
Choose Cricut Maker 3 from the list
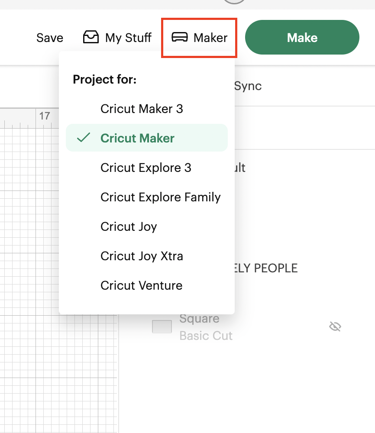pos(142,109)
